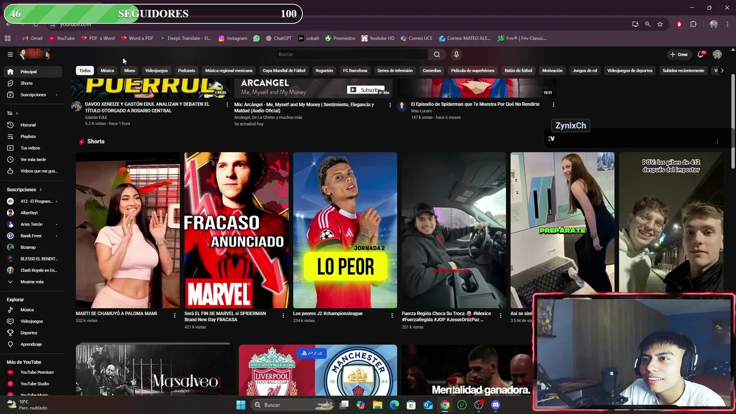
Task: Select the Reguetón filter chip
Action: pos(324,71)
